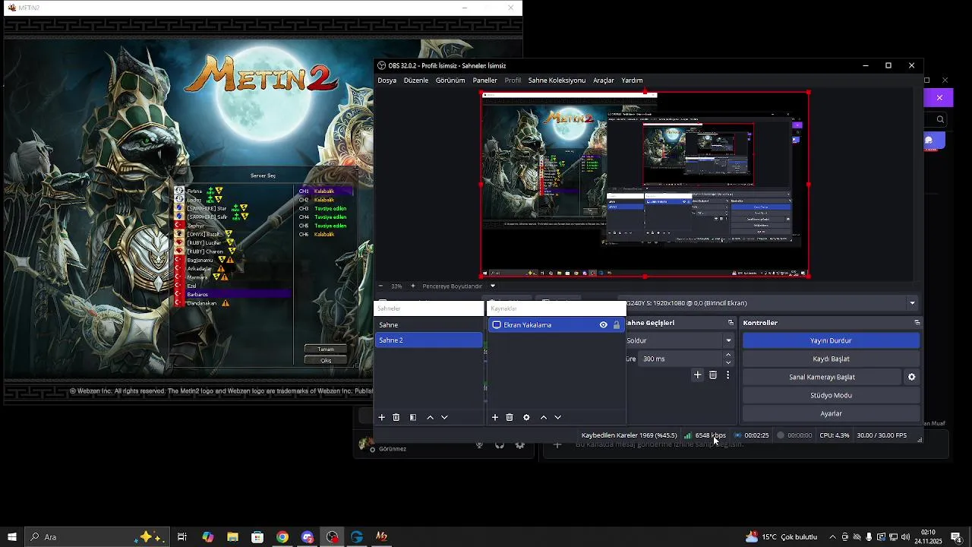Screen dimensions: 972x547
Task: Toggle volume icon in system tray
Action: pos(905,537)
